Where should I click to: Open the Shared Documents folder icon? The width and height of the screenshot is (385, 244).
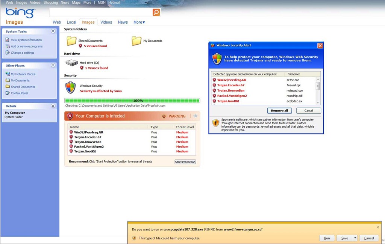point(71,41)
